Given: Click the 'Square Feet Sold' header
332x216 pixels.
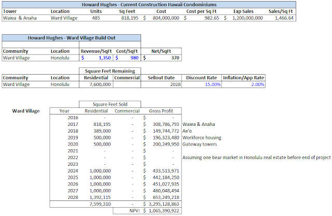Looking at the screenshot, I should 110,104.
